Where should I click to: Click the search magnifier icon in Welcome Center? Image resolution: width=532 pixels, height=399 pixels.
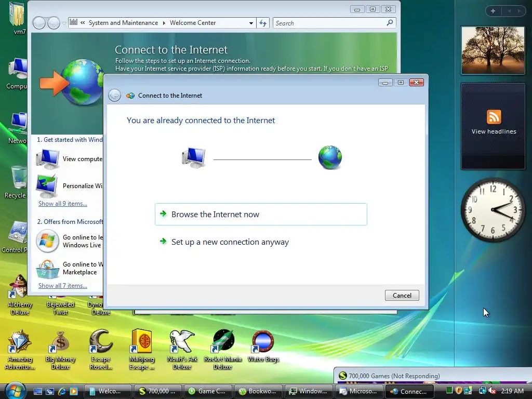(390, 23)
